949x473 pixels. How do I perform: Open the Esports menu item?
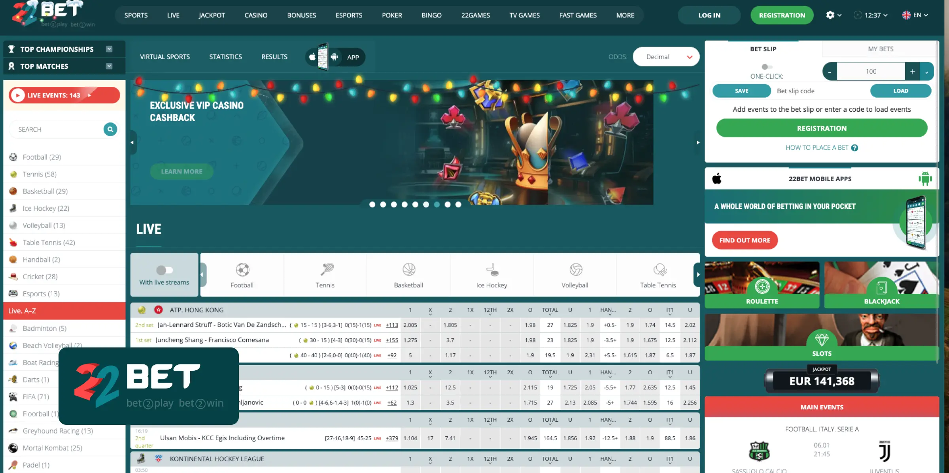(349, 15)
